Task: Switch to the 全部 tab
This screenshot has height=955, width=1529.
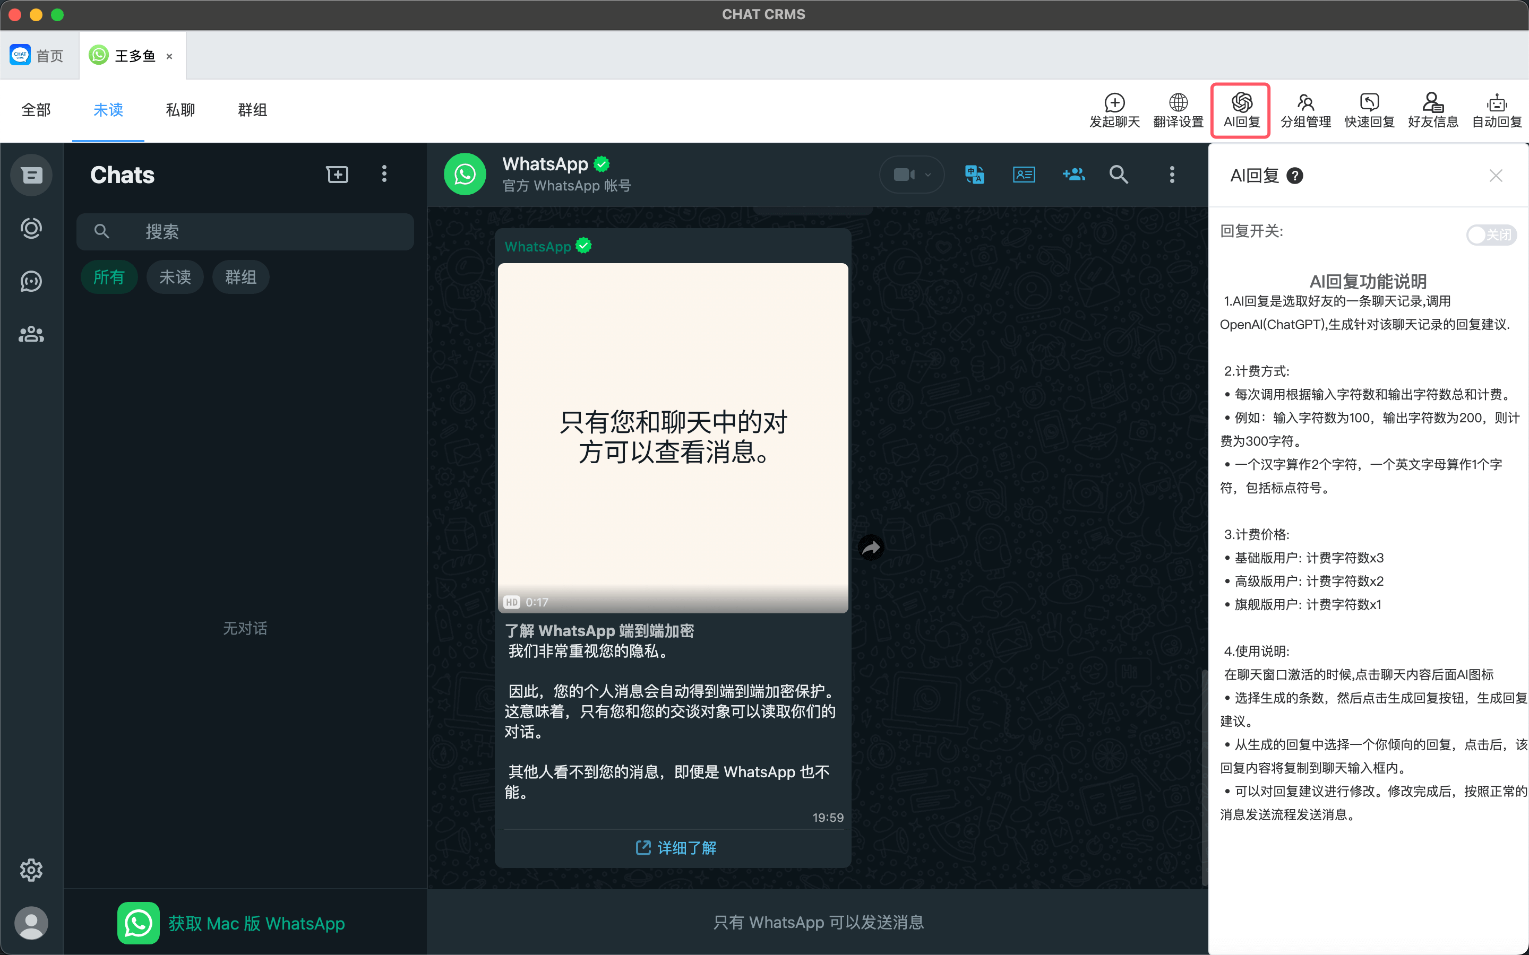Action: pos(36,110)
